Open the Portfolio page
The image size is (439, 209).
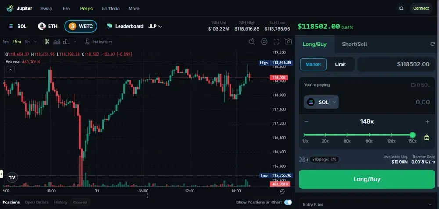tap(111, 9)
